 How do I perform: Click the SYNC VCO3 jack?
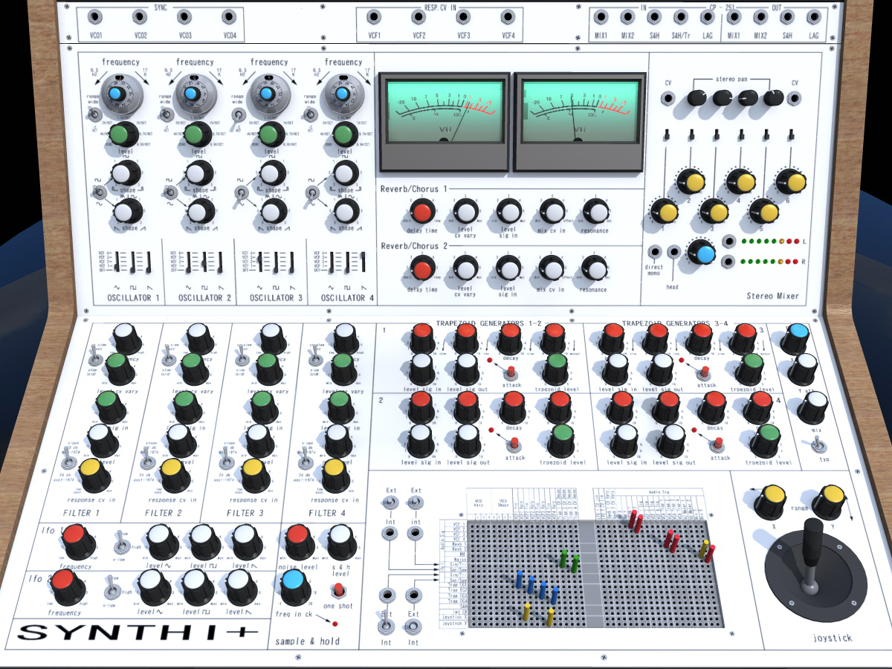pos(186,16)
